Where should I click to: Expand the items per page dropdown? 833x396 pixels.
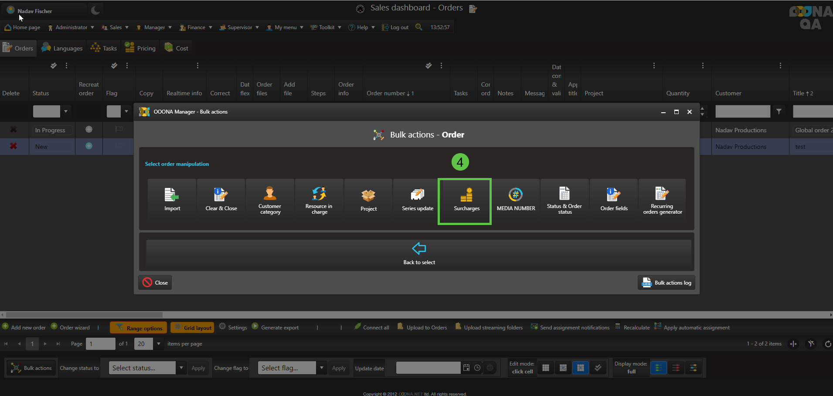[159, 344]
